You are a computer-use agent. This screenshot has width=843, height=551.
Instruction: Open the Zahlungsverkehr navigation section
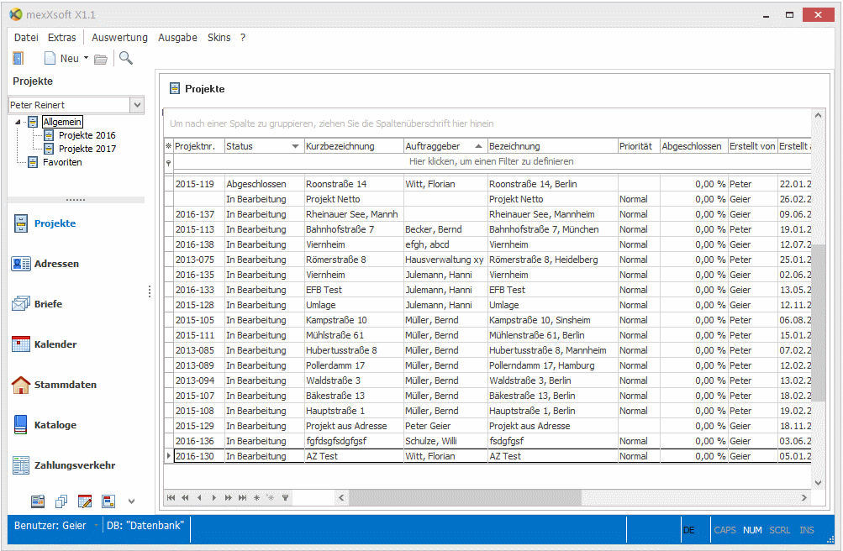point(63,465)
